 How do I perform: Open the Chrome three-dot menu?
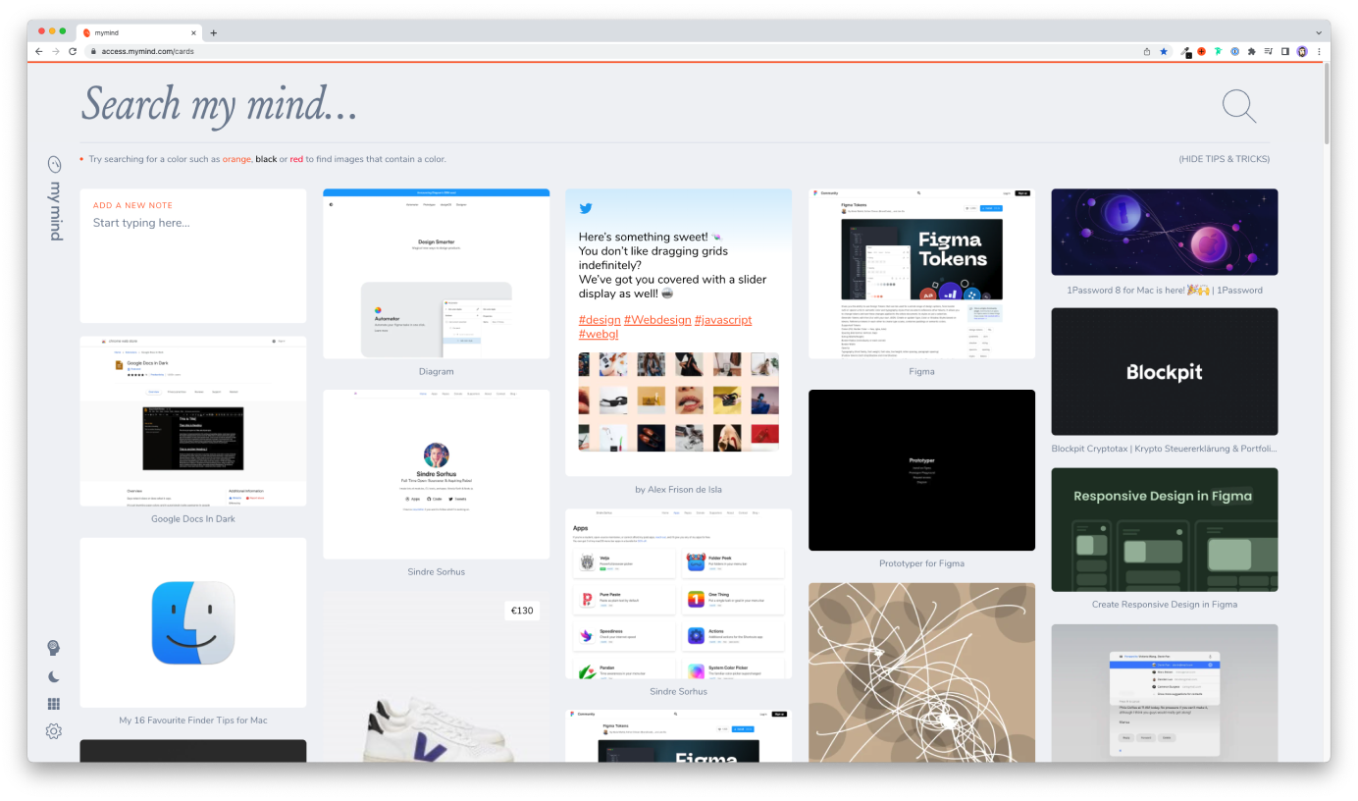coord(1319,51)
